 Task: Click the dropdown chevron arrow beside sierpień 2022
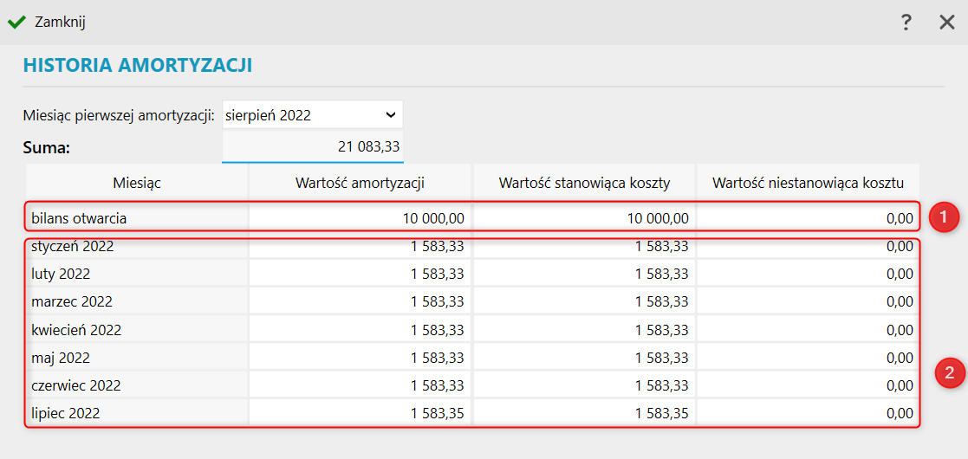point(390,114)
